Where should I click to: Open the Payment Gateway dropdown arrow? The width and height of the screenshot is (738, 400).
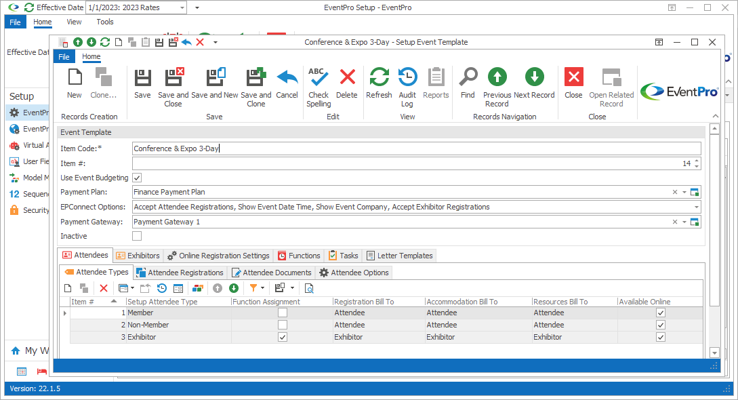(684, 222)
